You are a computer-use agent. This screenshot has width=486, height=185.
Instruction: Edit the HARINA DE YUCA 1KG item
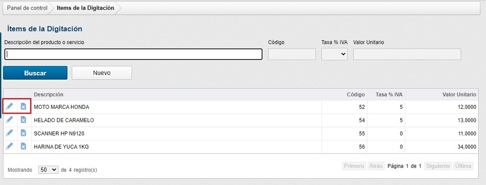coord(10,147)
